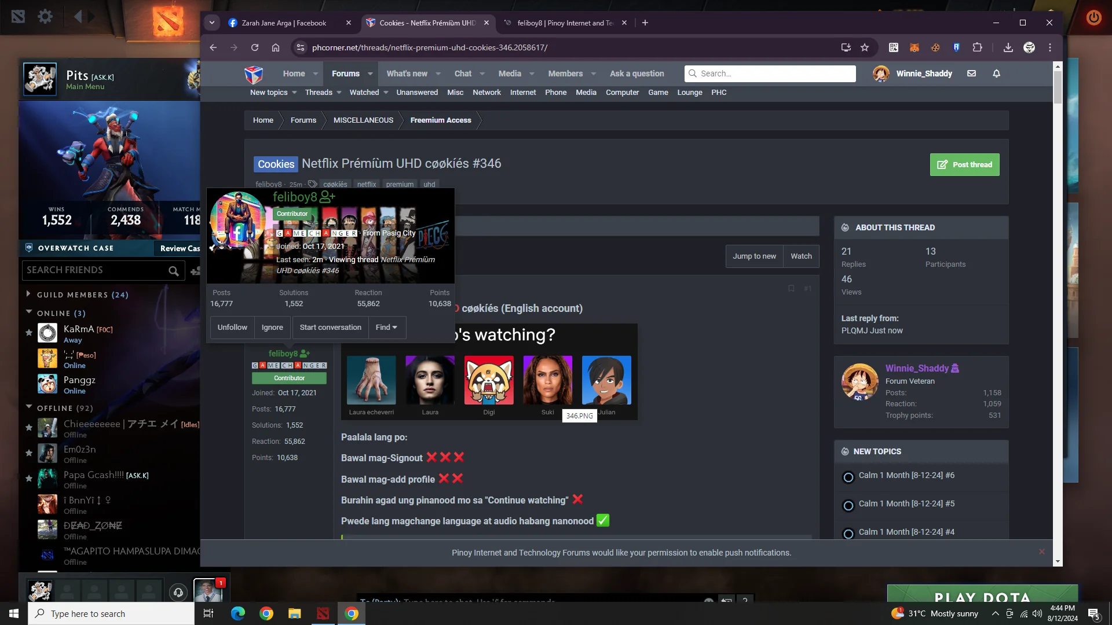Click Start conversation button

pos(330,328)
